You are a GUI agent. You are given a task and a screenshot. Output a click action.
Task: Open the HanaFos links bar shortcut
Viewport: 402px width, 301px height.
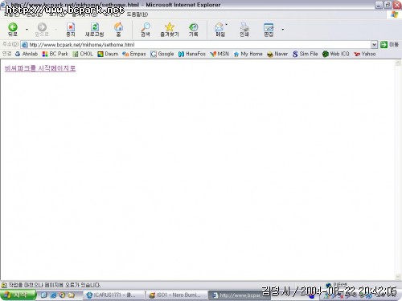[192, 54]
